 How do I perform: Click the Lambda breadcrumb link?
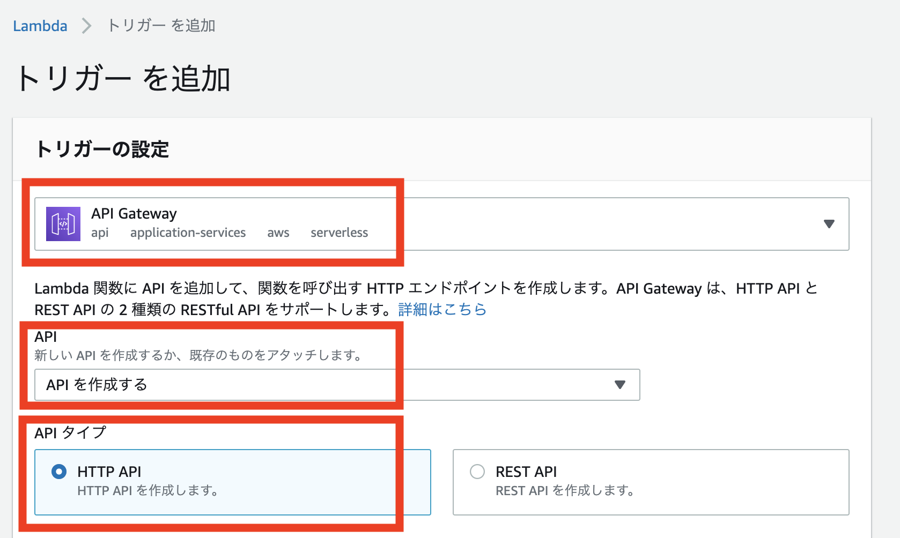point(40,26)
